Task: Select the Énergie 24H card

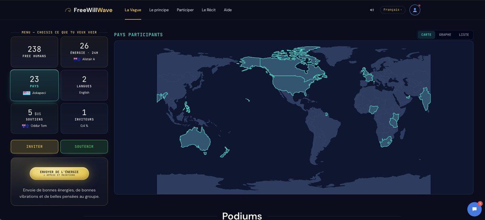Action: point(84,52)
